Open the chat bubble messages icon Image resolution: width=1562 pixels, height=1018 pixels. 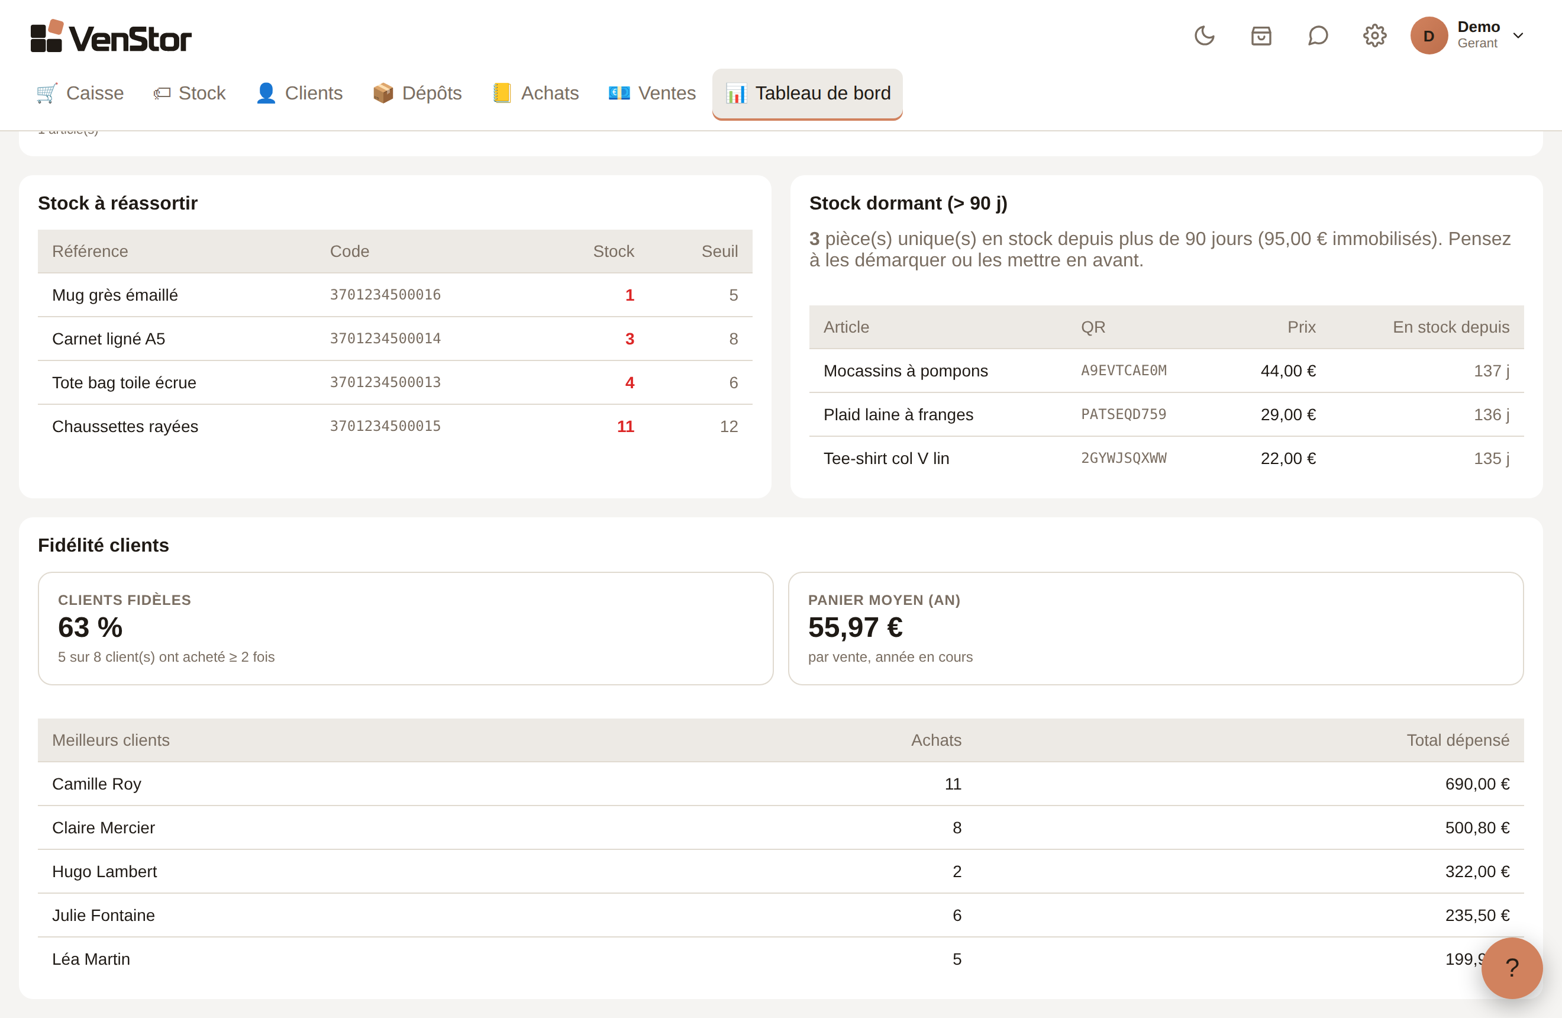pyautogui.click(x=1317, y=36)
